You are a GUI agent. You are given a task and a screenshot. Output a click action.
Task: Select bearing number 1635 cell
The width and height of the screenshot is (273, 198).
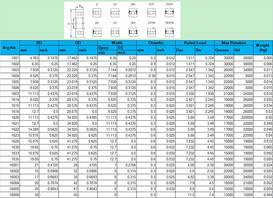(10, 159)
